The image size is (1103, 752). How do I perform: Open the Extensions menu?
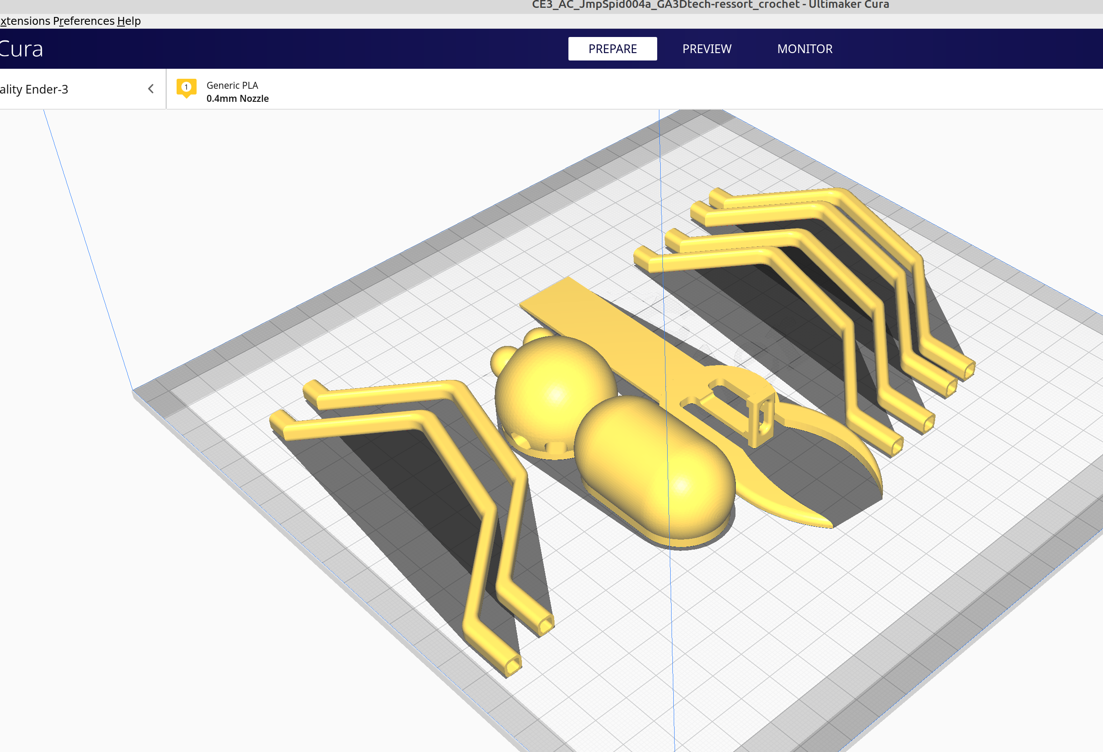tap(25, 21)
